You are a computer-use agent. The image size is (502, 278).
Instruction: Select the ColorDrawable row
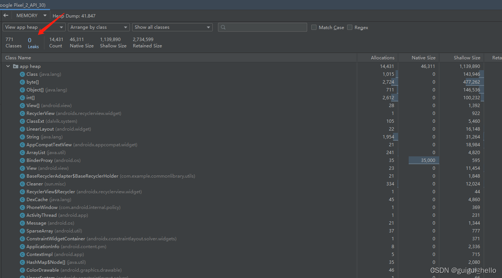(251, 270)
